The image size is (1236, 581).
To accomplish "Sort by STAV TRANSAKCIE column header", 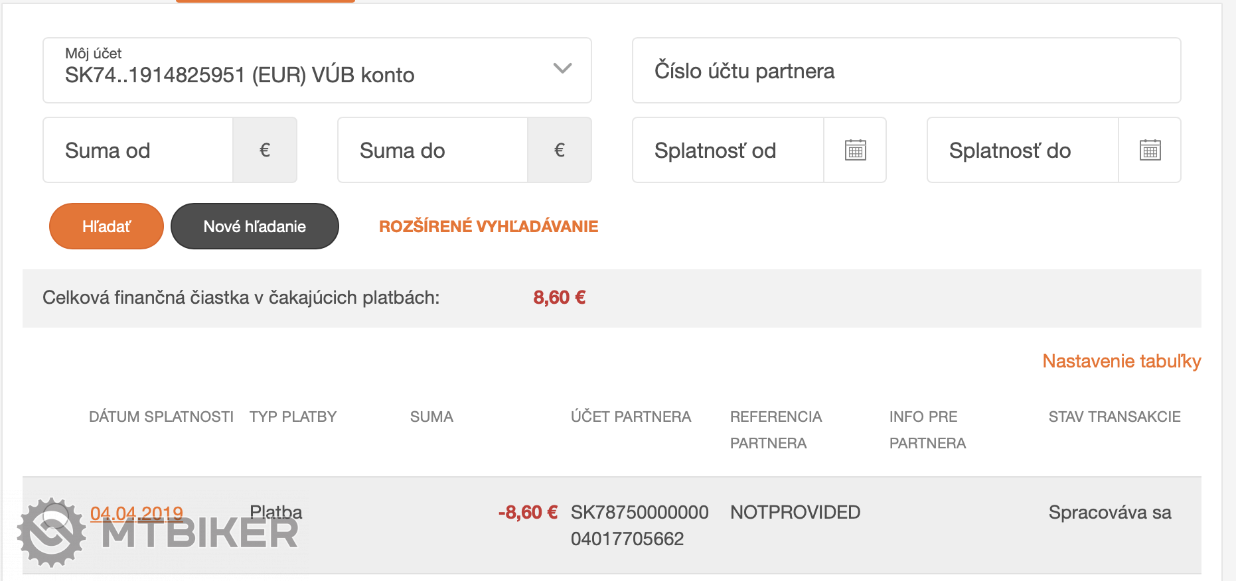I will tap(1115, 417).
